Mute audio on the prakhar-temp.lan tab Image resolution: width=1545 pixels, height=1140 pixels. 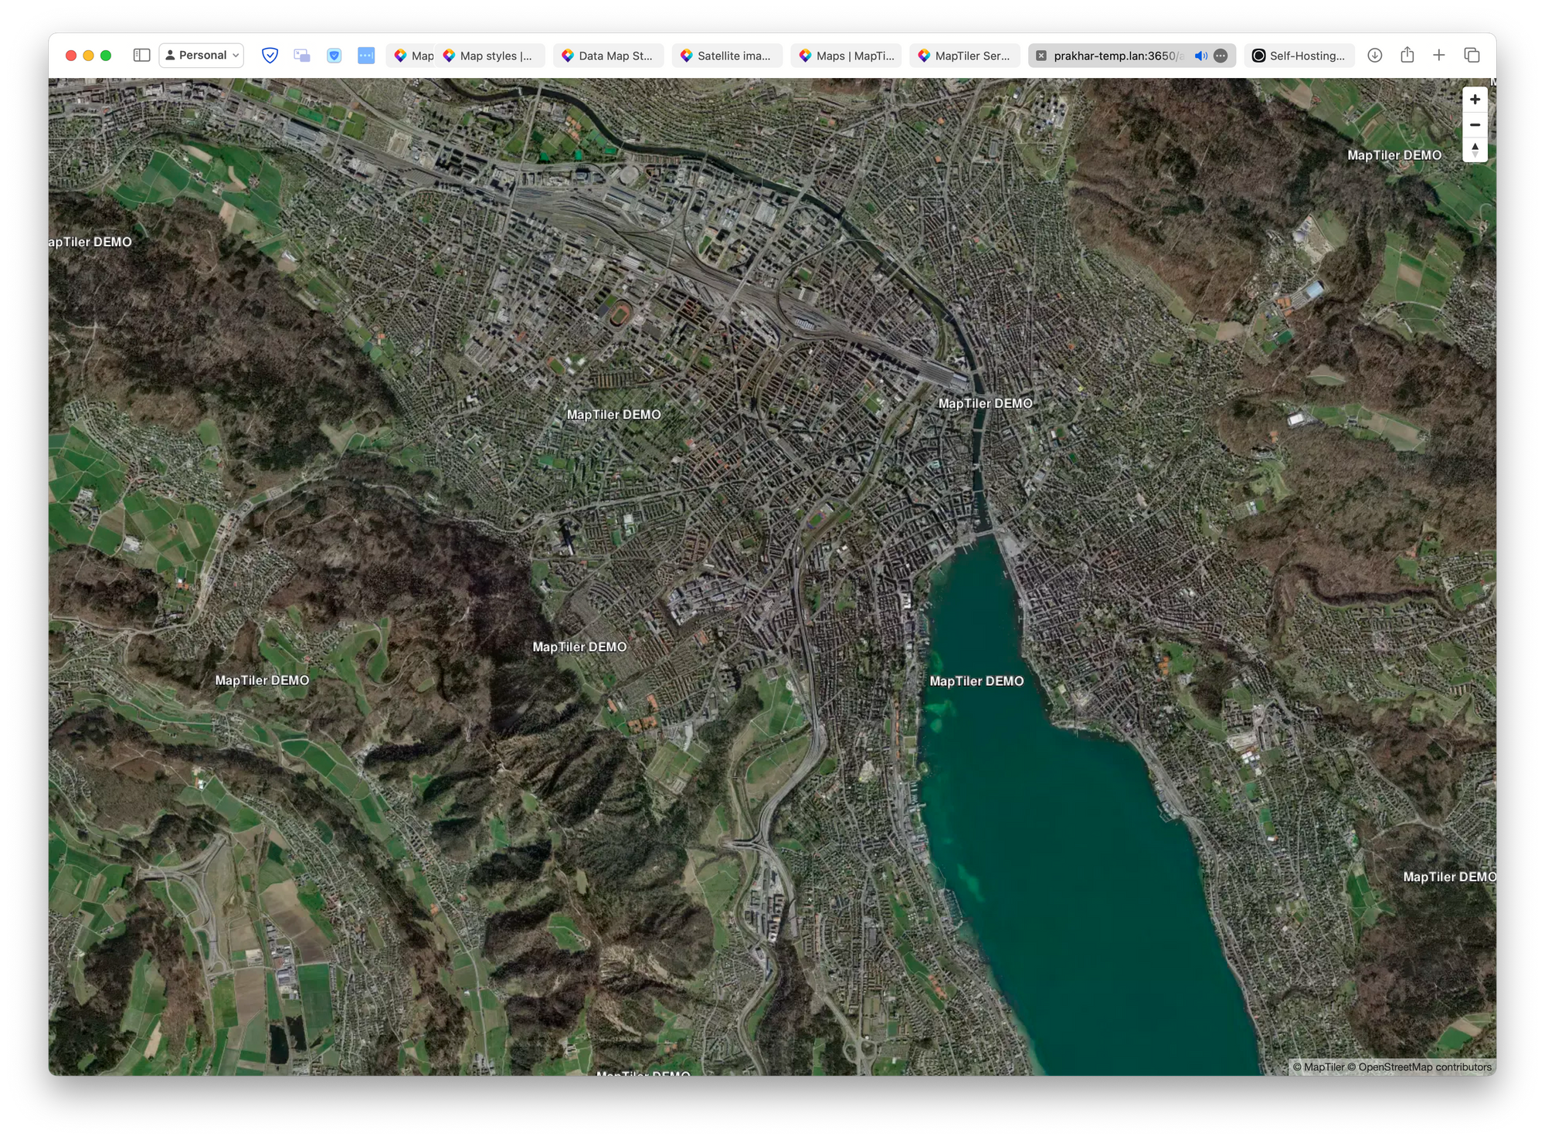point(1201,56)
